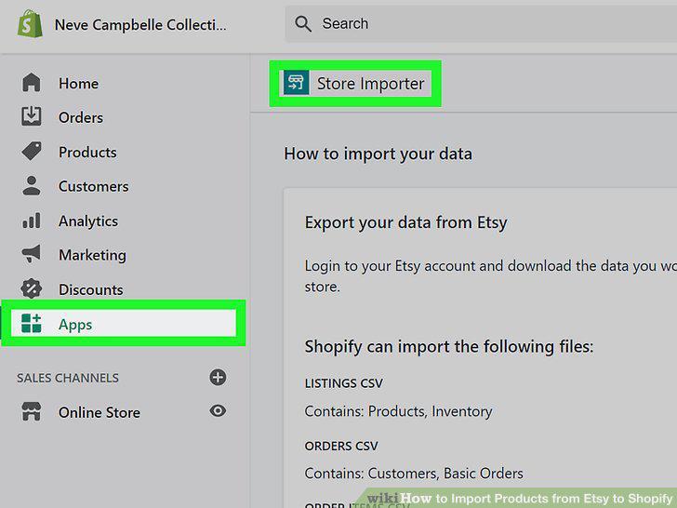
Task: Click the ORDERS CSV label
Action: 341,446
